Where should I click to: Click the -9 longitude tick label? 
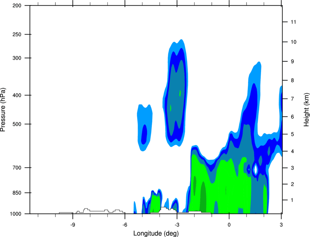[73, 225]
